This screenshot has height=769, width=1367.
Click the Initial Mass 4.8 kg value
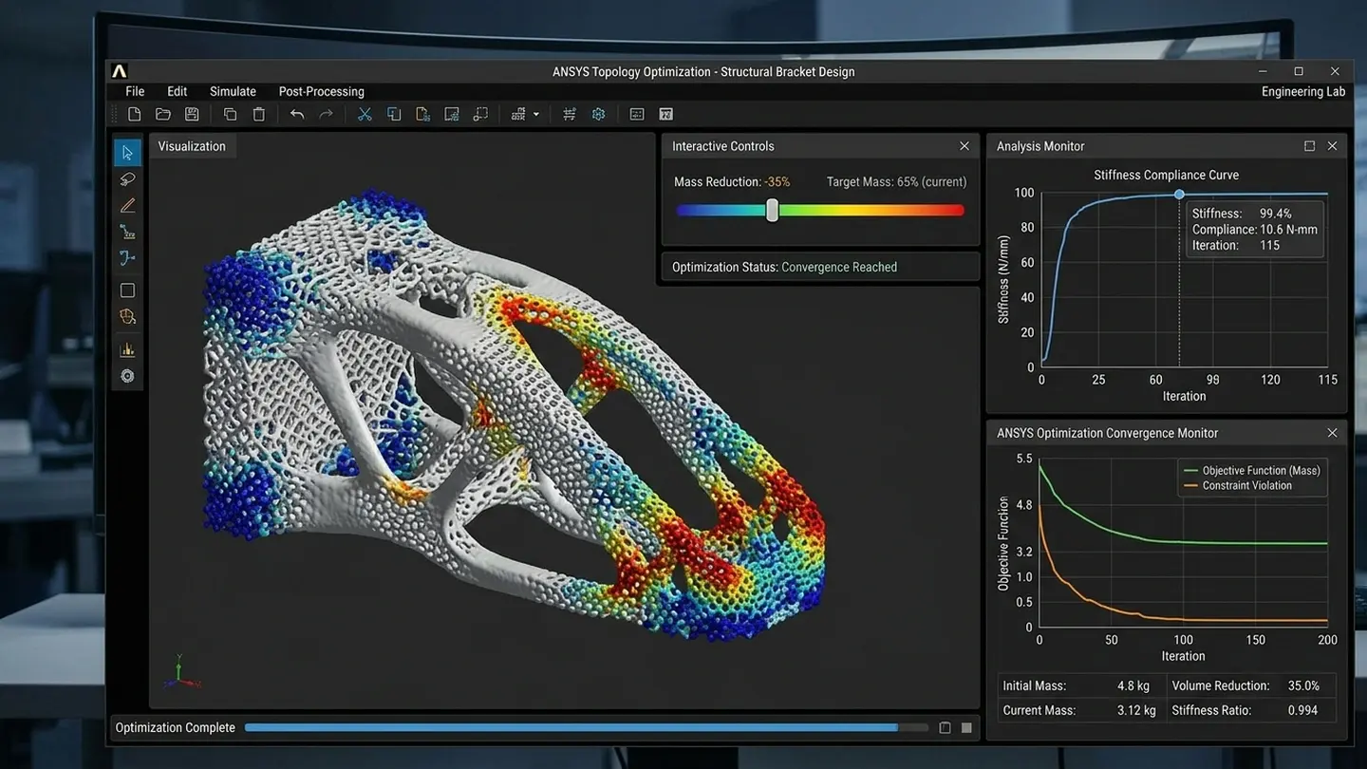pyautogui.click(x=1133, y=685)
